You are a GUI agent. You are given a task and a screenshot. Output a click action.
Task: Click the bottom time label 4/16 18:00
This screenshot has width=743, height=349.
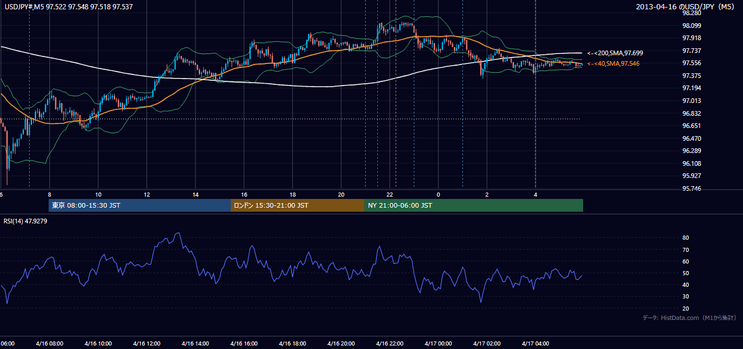[292, 344]
